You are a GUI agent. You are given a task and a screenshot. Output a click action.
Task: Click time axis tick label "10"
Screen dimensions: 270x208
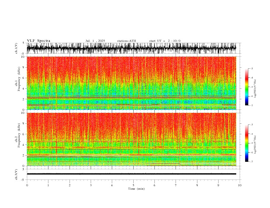tap(240, 185)
